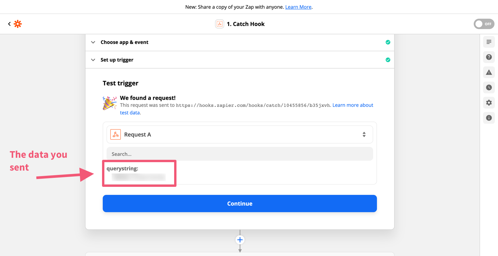Open the Zapier home logo
The image size is (498, 256).
point(18,24)
